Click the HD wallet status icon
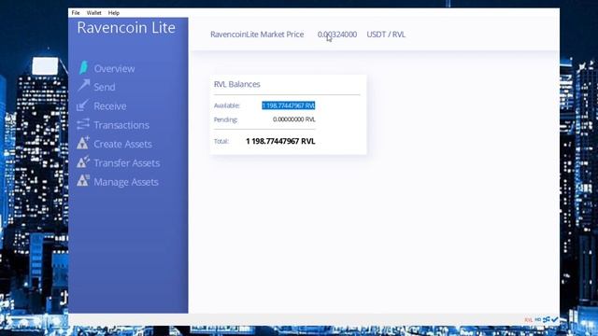Viewport: 598px width, 336px height. tap(538, 319)
